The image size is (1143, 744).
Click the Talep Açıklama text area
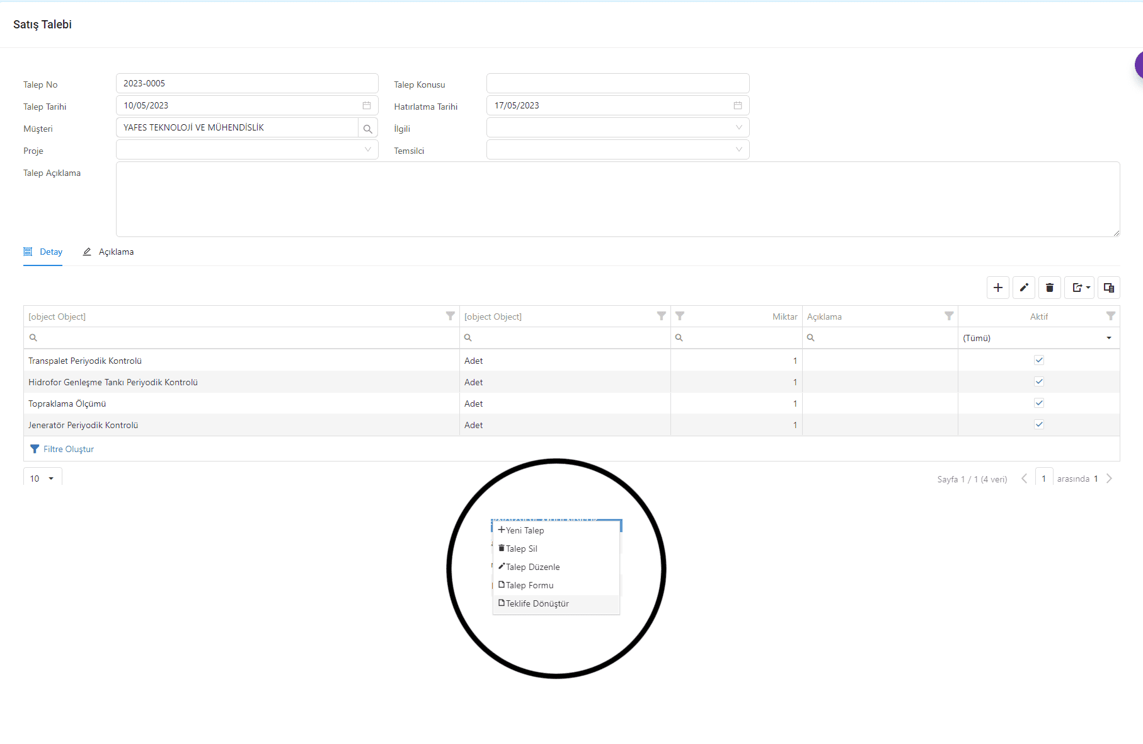(618, 199)
